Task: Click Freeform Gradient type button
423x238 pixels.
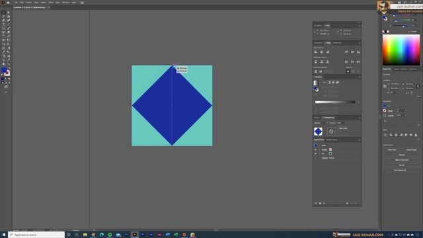Action: click(337, 82)
